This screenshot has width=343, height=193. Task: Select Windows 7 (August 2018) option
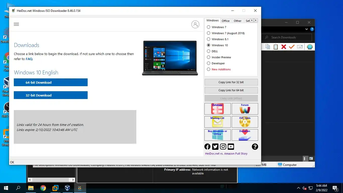pyautogui.click(x=226, y=33)
